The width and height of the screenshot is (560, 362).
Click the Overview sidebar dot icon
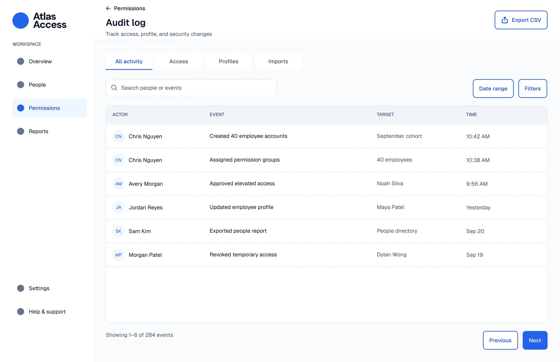point(21,62)
